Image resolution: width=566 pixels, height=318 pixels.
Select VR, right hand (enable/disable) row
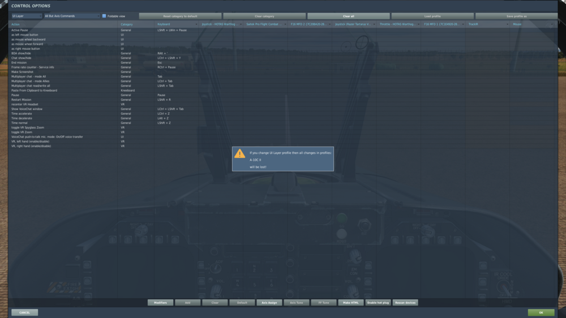(x=282, y=146)
